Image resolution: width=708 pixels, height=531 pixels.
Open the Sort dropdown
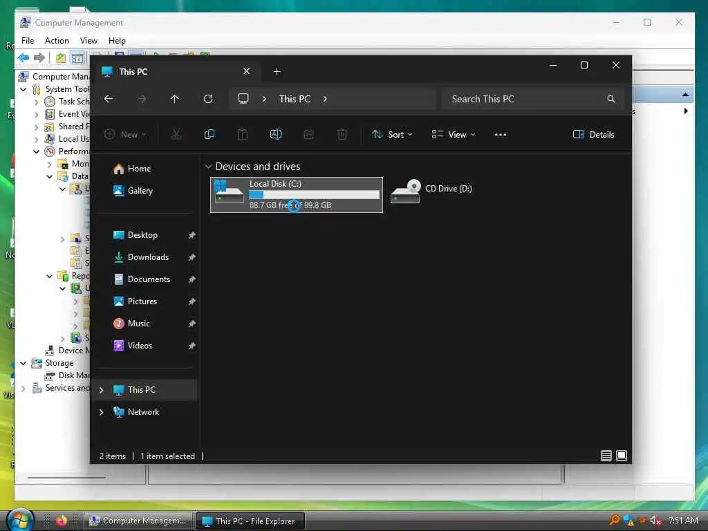(x=392, y=135)
